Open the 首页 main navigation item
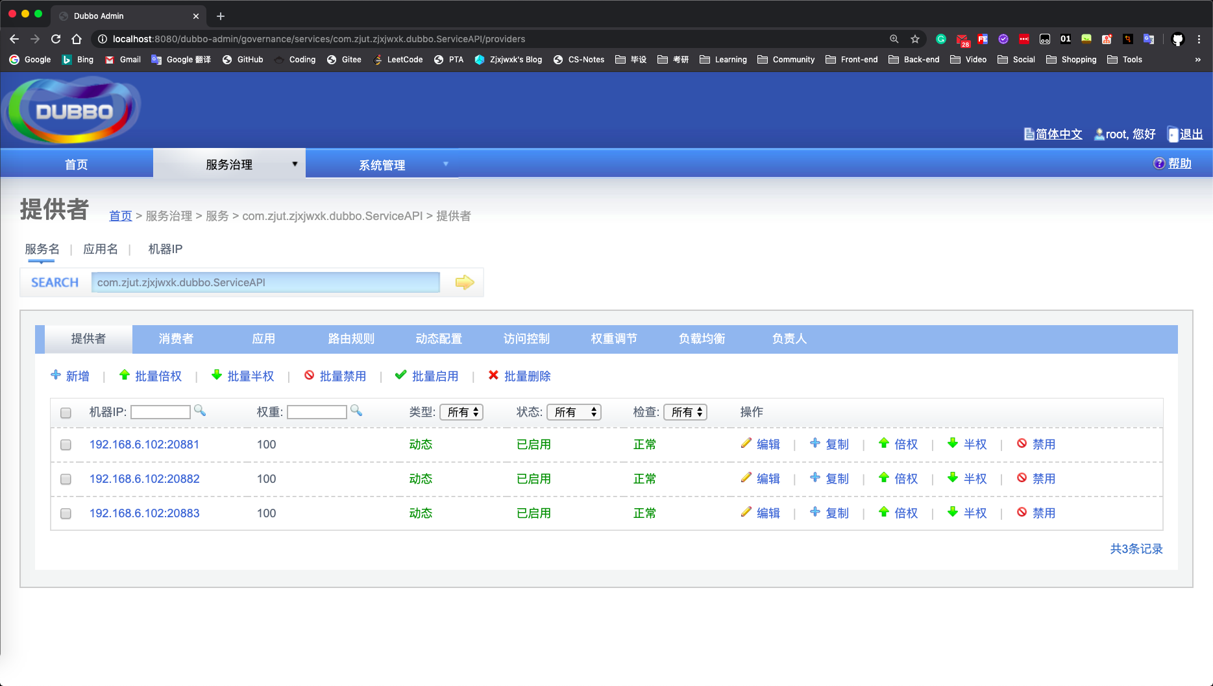This screenshot has width=1213, height=686. 77,165
